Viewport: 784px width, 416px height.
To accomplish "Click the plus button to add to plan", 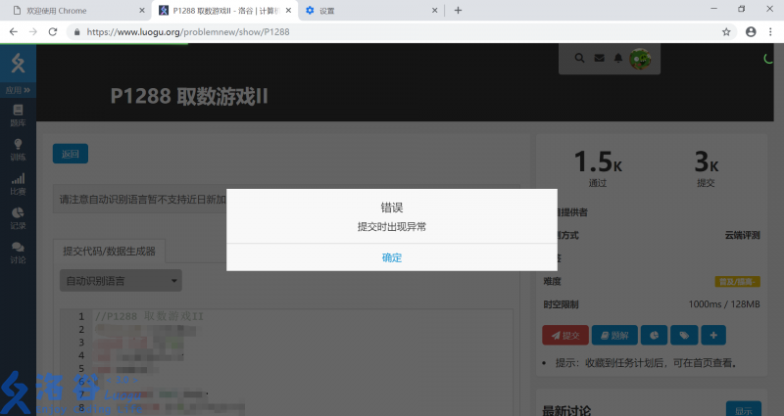I will (x=712, y=335).
